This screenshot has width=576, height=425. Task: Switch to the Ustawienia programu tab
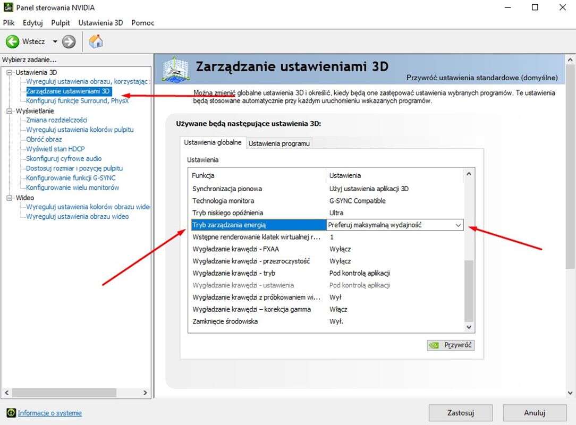tap(279, 143)
